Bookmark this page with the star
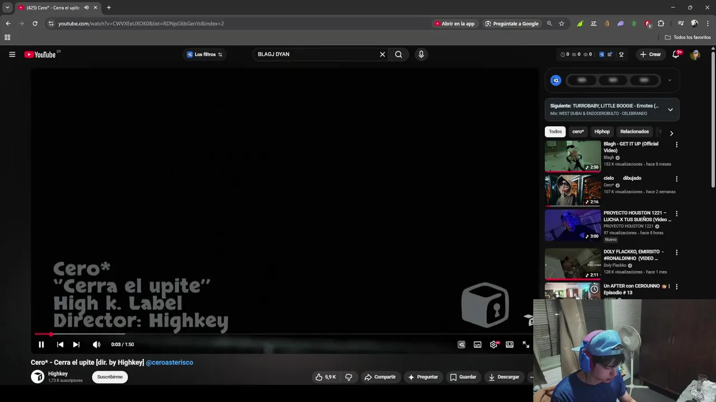The width and height of the screenshot is (716, 402). coord(562,23)
